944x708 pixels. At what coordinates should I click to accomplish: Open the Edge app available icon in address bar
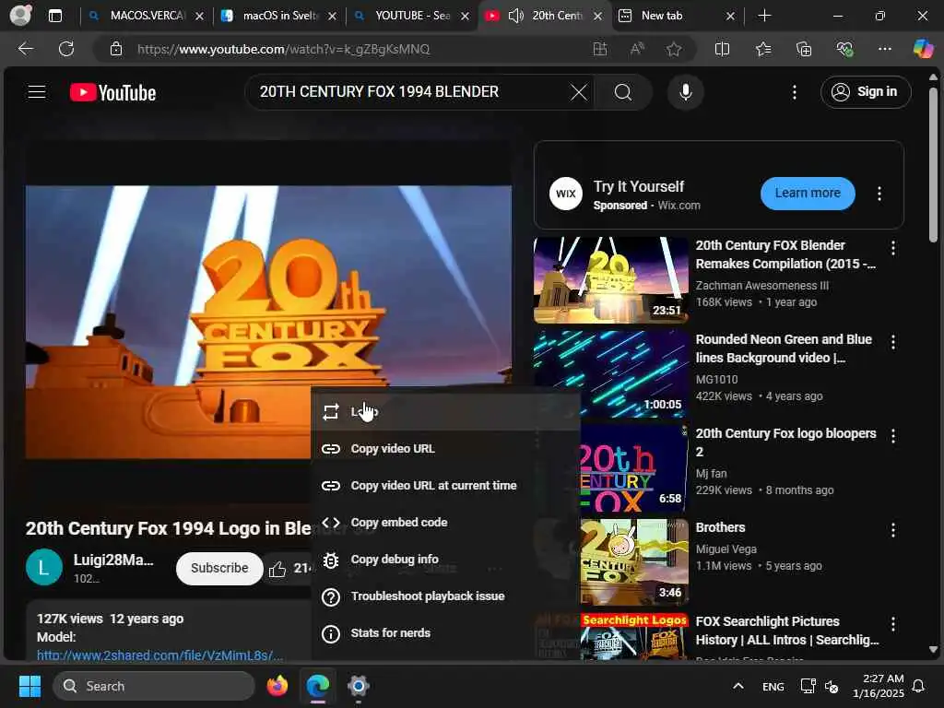tap(599, 49)
